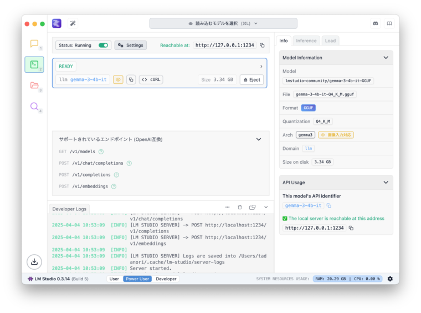Open Developer Logs more options menu
Image resolution: width=421 pixels, height=313 pixels.
(x=228, y=207)
